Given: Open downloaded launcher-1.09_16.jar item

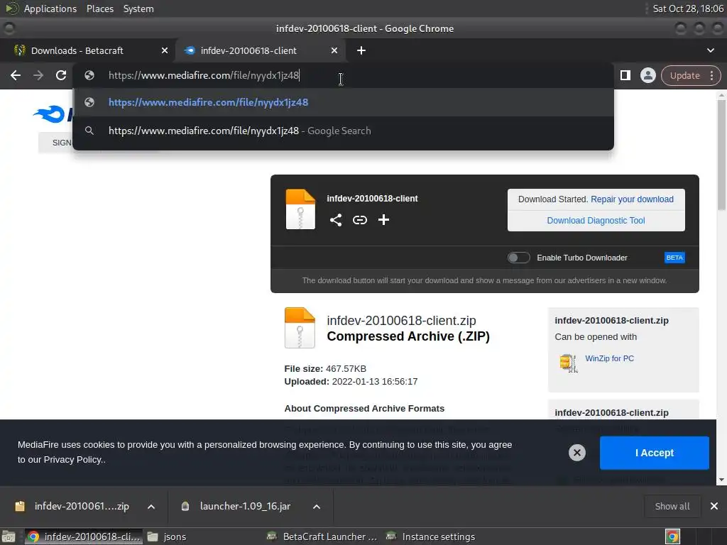Looking at the screenshot, I should (236, 506).
